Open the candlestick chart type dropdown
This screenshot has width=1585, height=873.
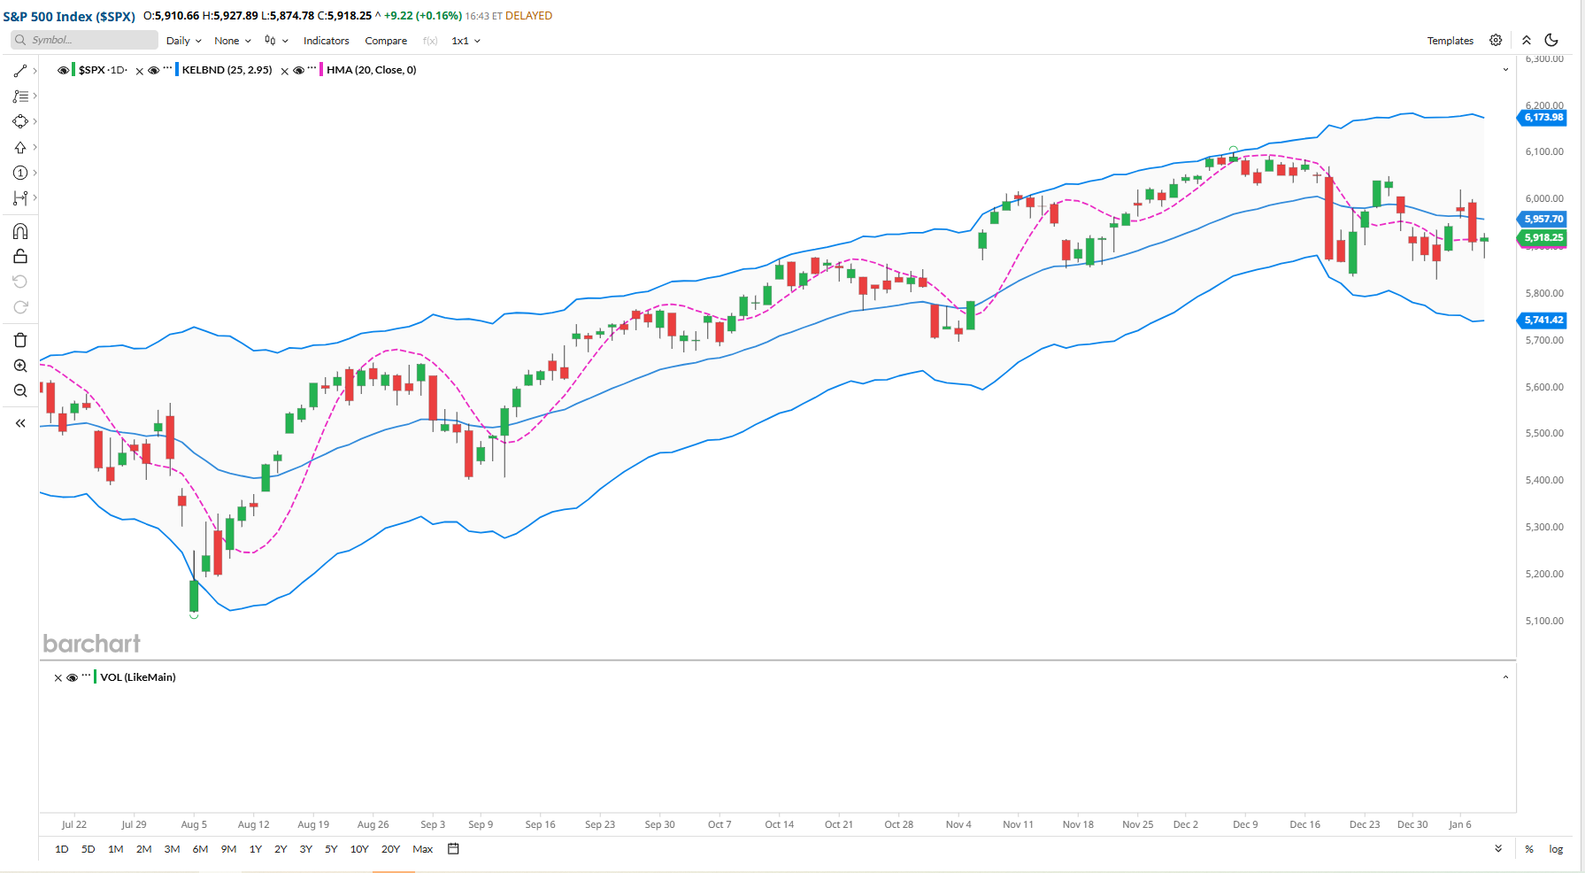[275, 41]
